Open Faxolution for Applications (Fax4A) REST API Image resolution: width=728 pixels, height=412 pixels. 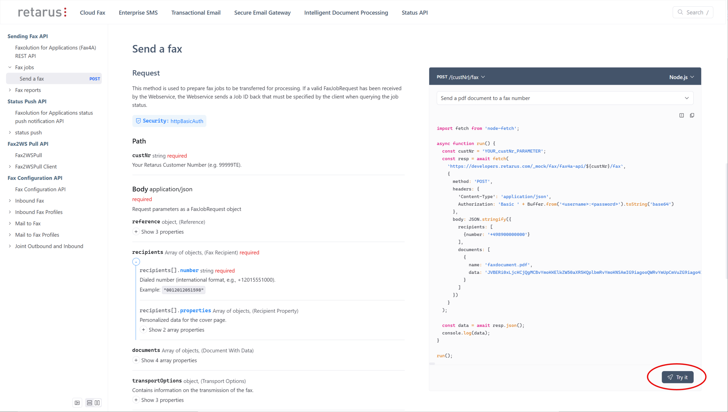(55, 52)
